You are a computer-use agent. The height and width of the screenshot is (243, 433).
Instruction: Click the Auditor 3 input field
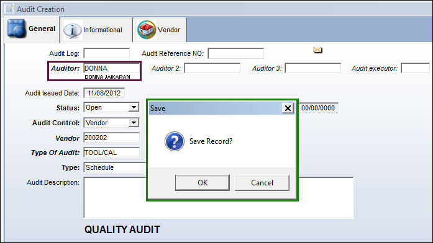pyautogui.click(x=313, y=68)
